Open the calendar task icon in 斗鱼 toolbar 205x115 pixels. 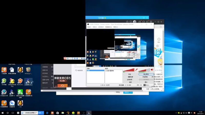tap(140, 22)
